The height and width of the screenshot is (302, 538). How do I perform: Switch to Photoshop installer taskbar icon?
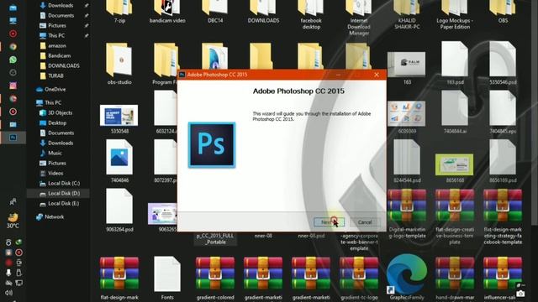pyautogui.click(x=13, y=138)
